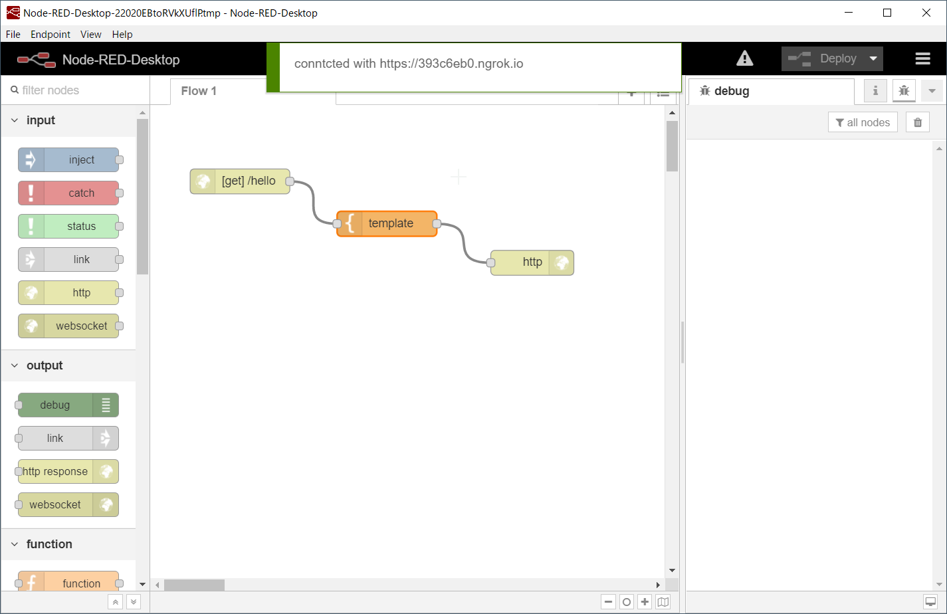Select the [get] /hello node on canvas
947x614 pixels.
[240, 181]
